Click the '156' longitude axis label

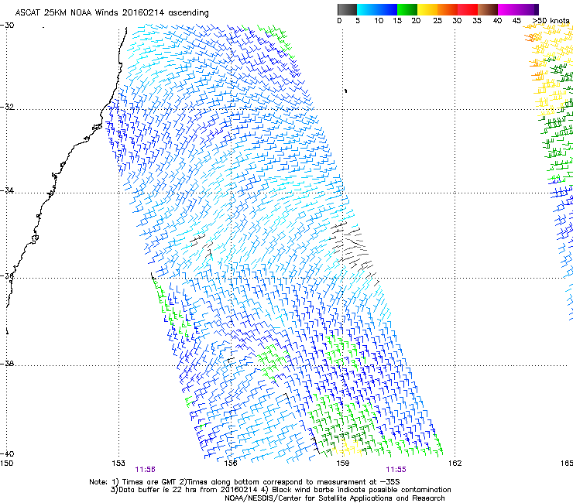pos(231,464)
